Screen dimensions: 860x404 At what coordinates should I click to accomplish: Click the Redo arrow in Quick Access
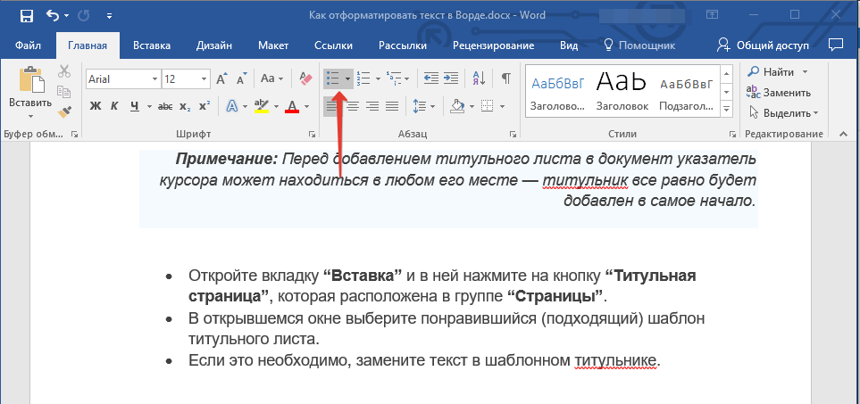(x=84, y=16)
